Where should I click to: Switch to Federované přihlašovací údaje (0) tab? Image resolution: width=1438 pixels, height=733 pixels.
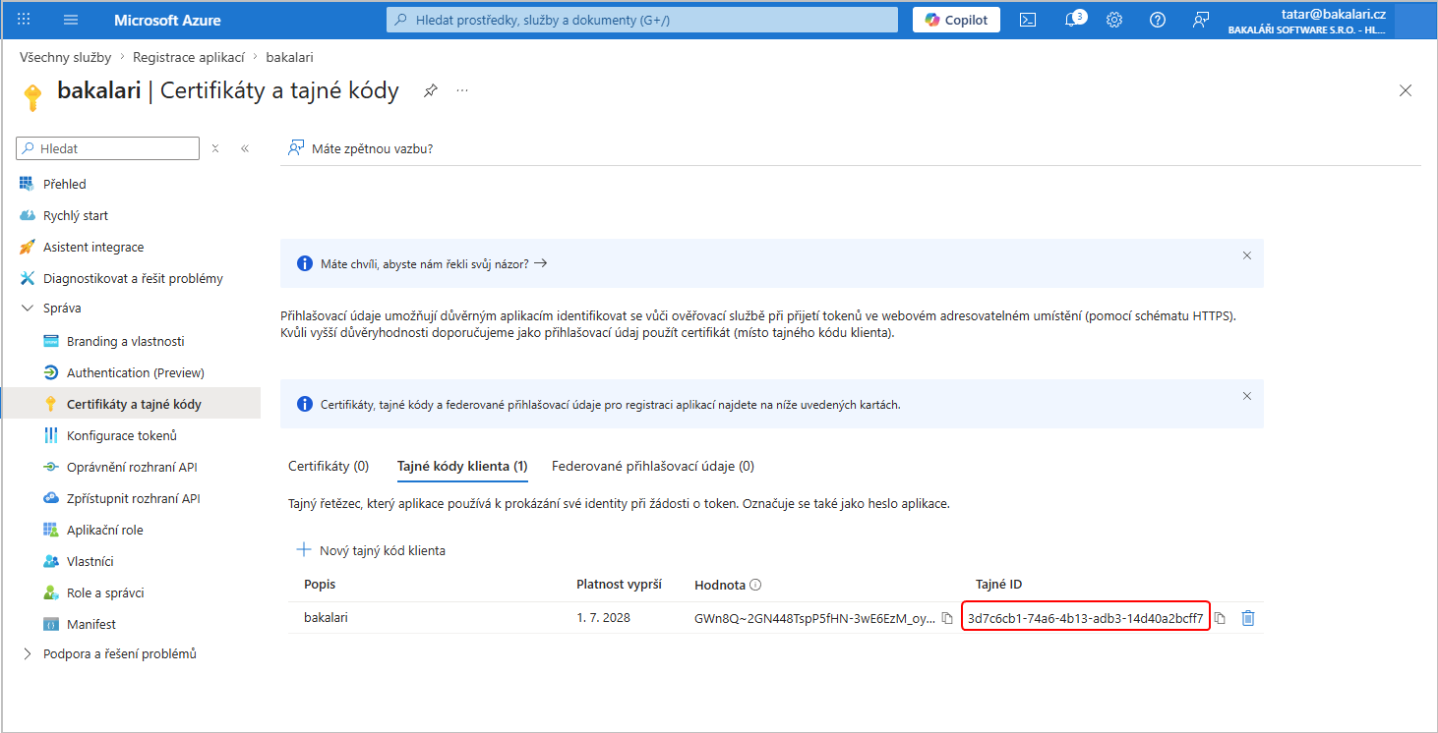(653, 466)
